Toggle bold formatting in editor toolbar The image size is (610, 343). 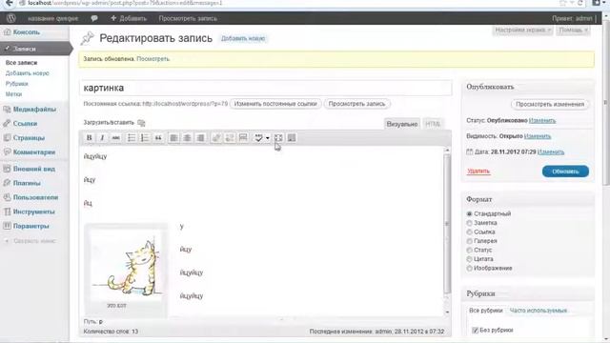pos(89,137)
